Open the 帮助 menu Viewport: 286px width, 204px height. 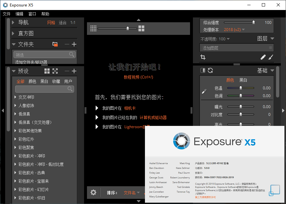pyautogui.click(x=45, y=14)
